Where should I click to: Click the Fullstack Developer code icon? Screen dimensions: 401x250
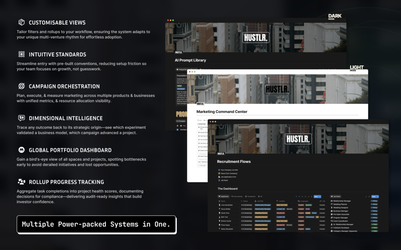pyautogui.click(x=332, y=228)
